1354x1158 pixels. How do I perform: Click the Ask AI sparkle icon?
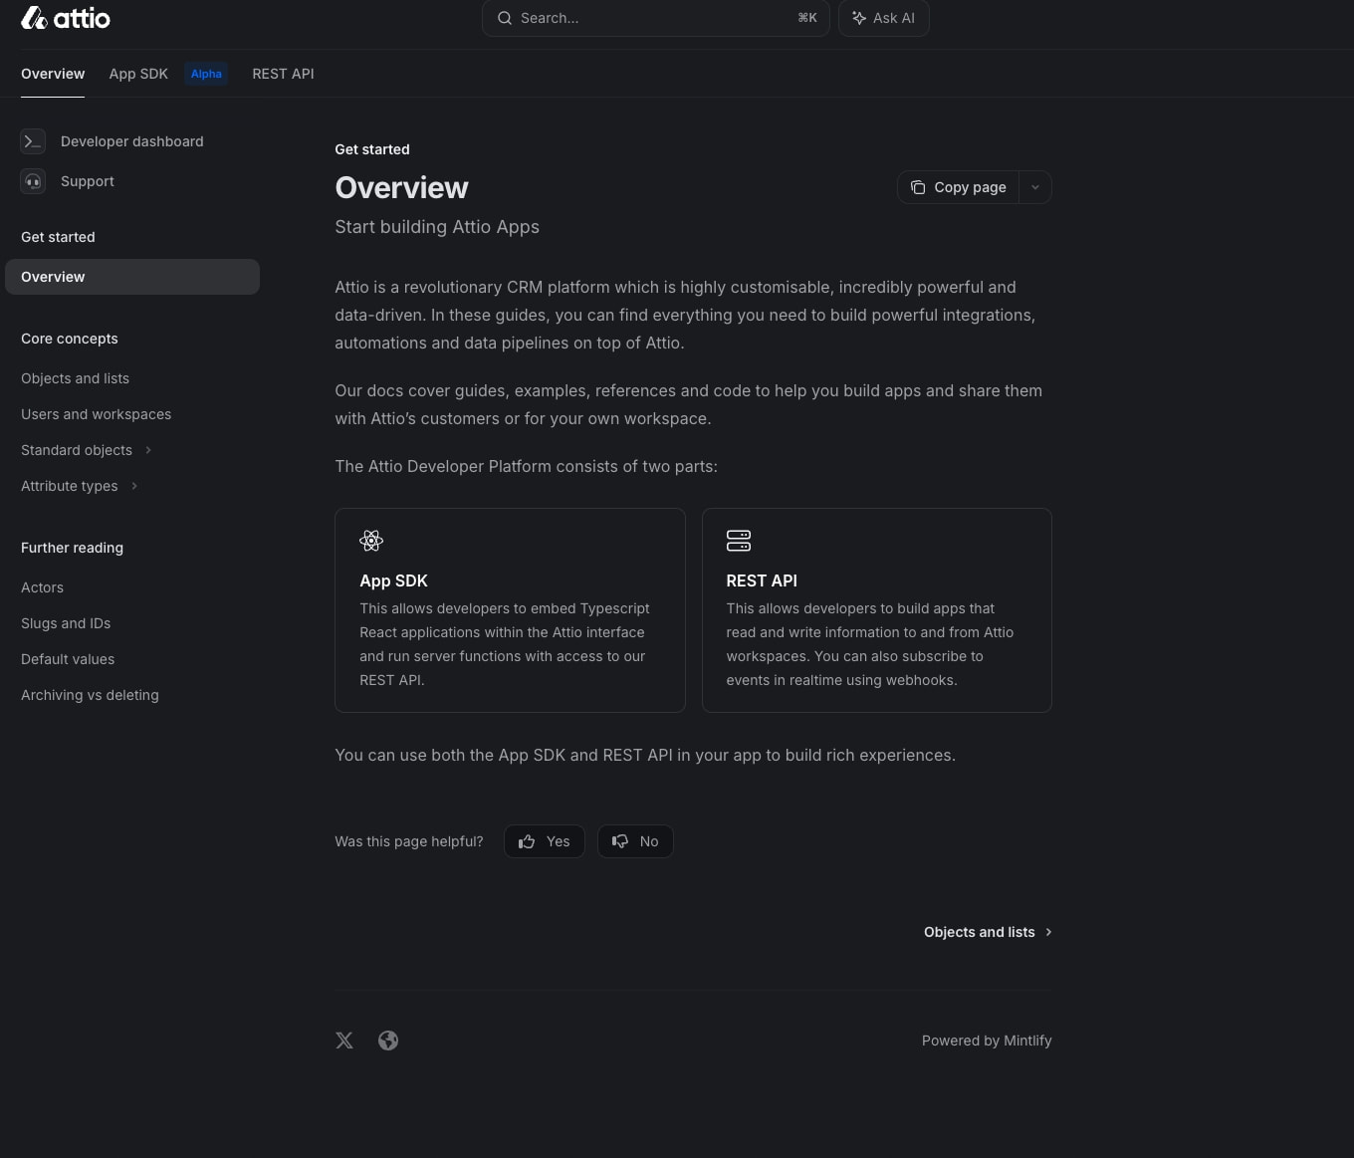pyautogui.click(x=859, y=18)
